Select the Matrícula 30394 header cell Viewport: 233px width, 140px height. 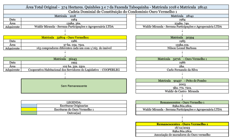[182, 37]
